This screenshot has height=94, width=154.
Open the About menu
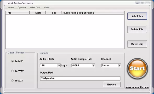(x=47, y=8)
